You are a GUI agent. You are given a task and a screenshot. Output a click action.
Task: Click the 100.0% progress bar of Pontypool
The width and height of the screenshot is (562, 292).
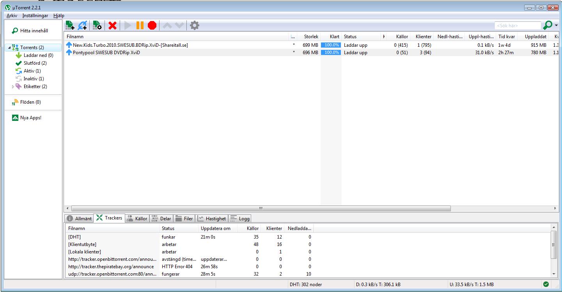click(331, 53)
